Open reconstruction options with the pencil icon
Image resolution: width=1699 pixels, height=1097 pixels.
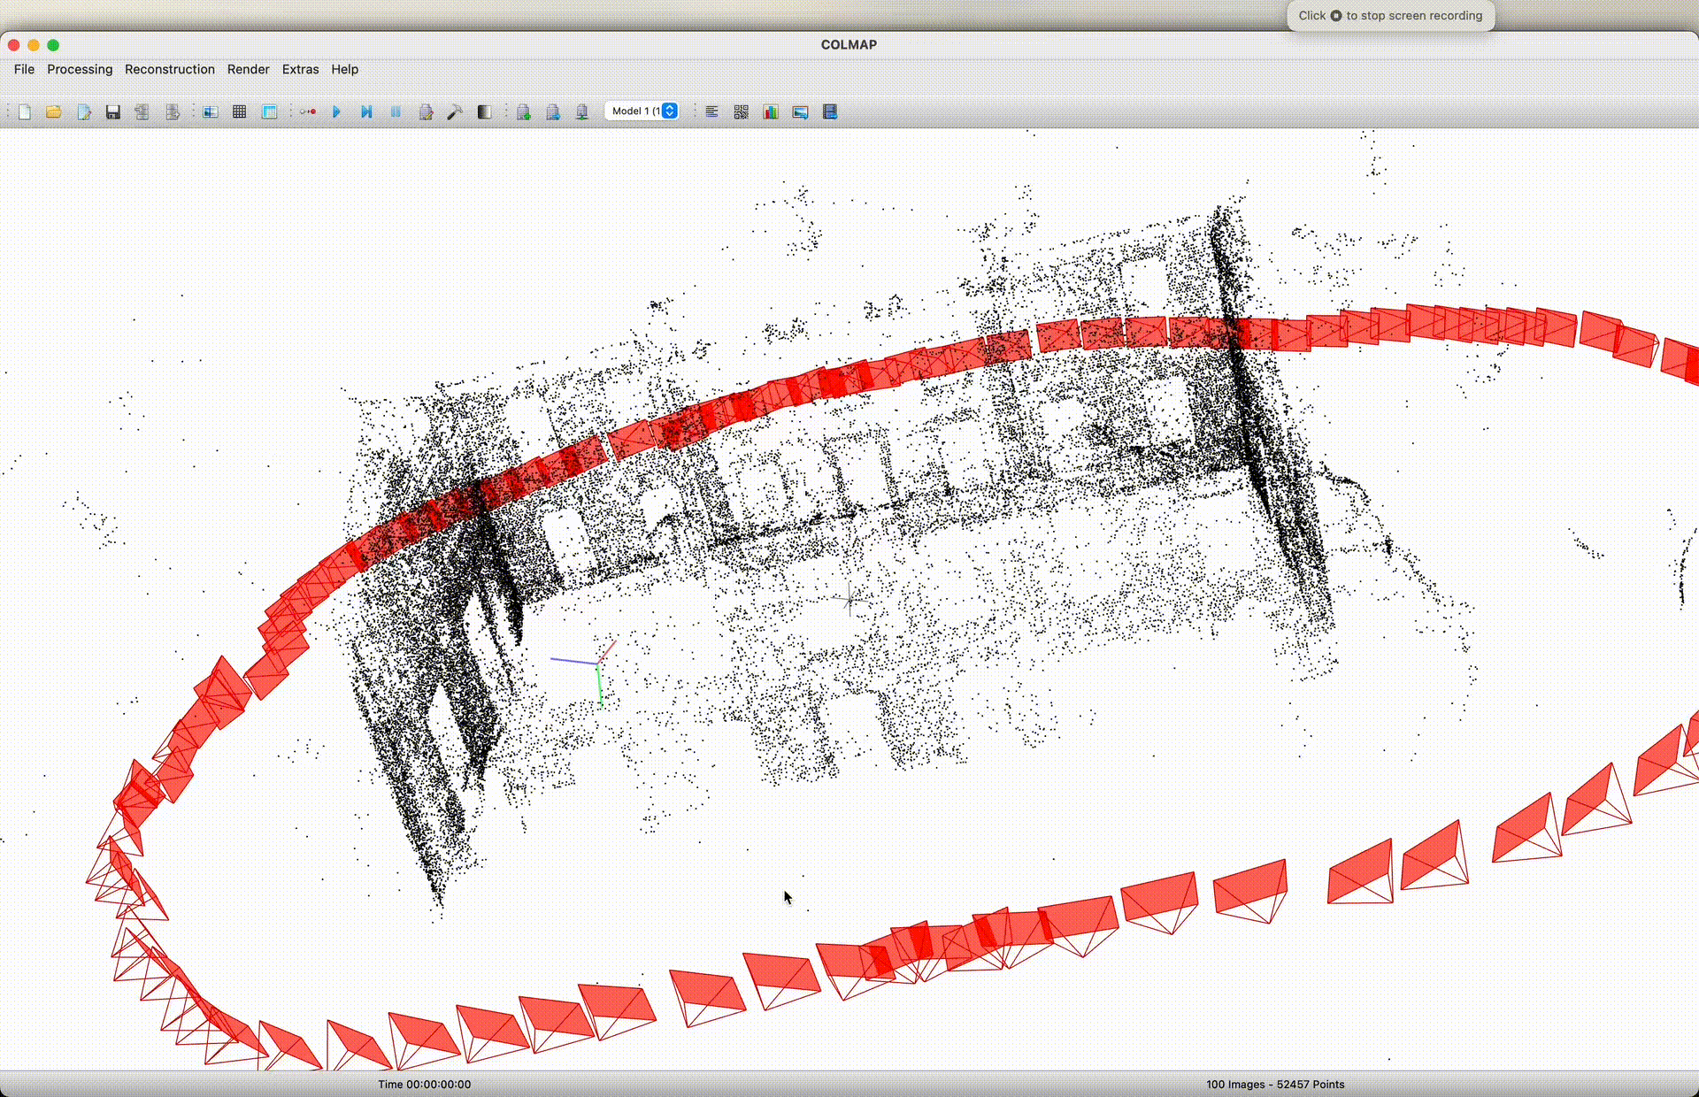pos(426,111)
